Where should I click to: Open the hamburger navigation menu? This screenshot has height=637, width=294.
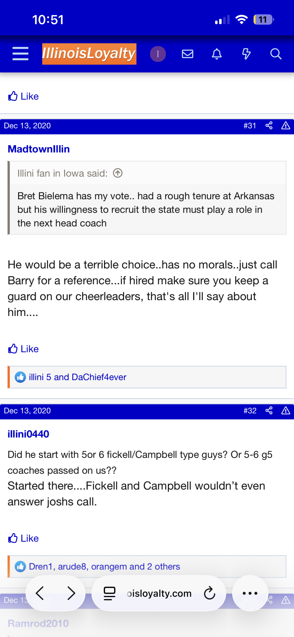coord(20,54)
